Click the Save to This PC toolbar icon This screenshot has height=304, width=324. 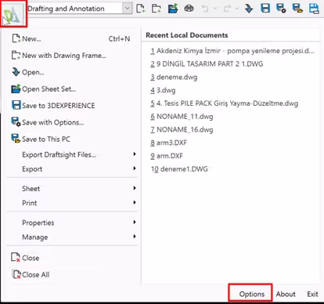[x=297, y=9]
